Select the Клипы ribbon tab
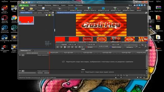The image size is (164, 92). (x=40, y=5)
